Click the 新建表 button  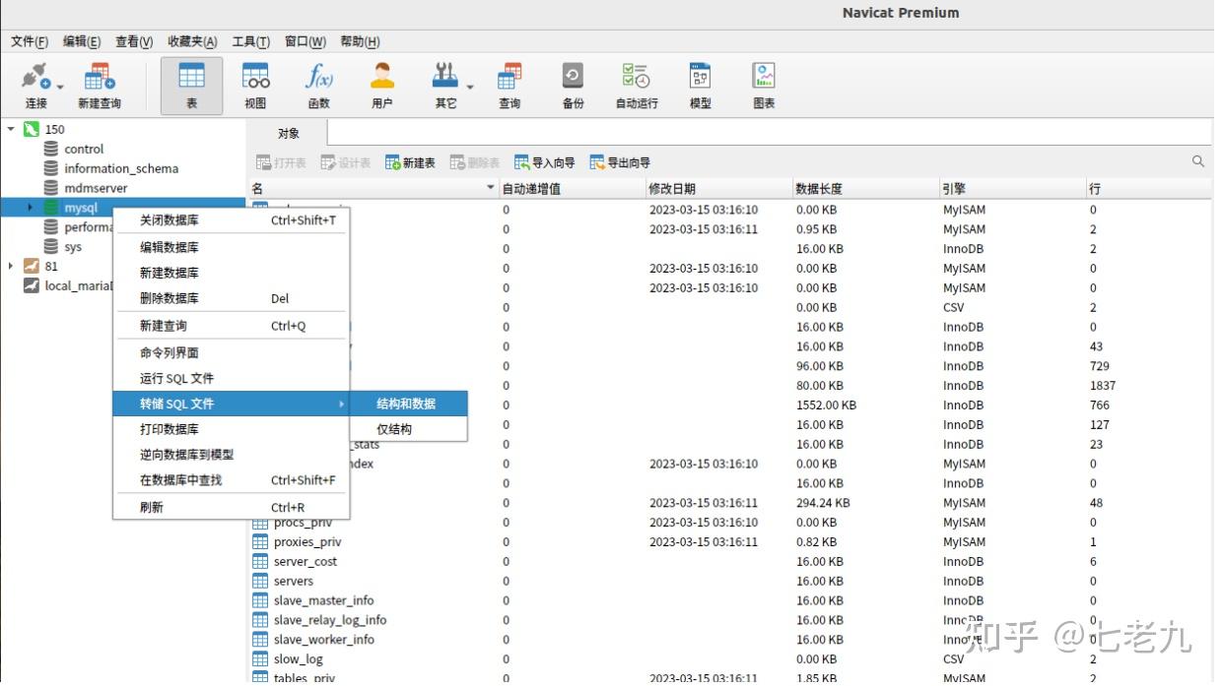point(410,162)
